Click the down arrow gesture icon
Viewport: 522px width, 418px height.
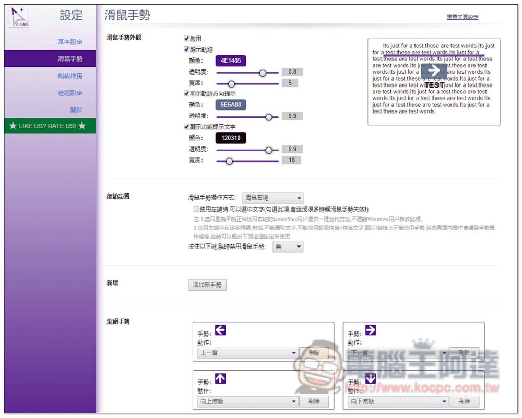tap(371, 379)
